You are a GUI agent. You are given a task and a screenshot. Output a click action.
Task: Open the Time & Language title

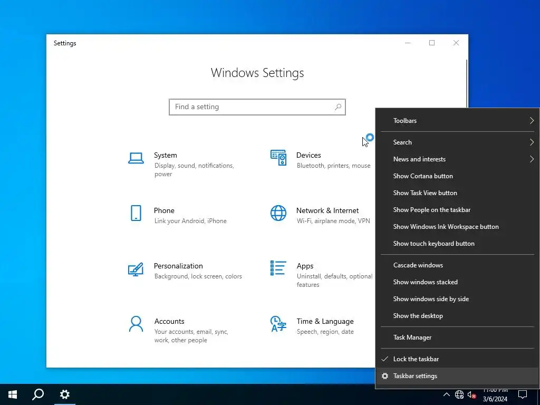tap(325, 321)
